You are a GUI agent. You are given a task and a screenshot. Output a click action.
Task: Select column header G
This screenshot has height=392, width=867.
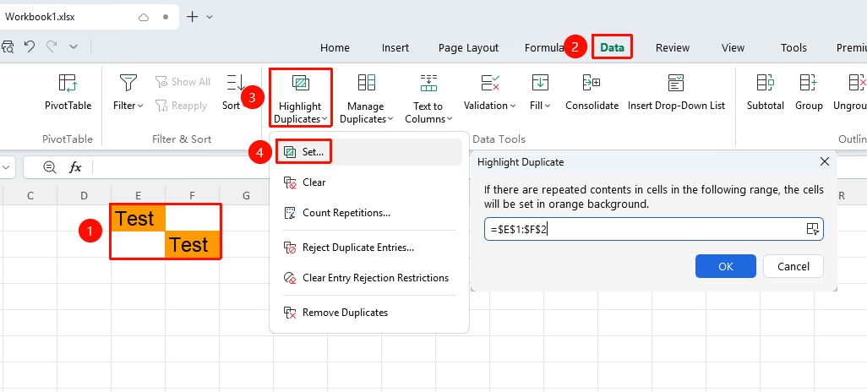247,195
